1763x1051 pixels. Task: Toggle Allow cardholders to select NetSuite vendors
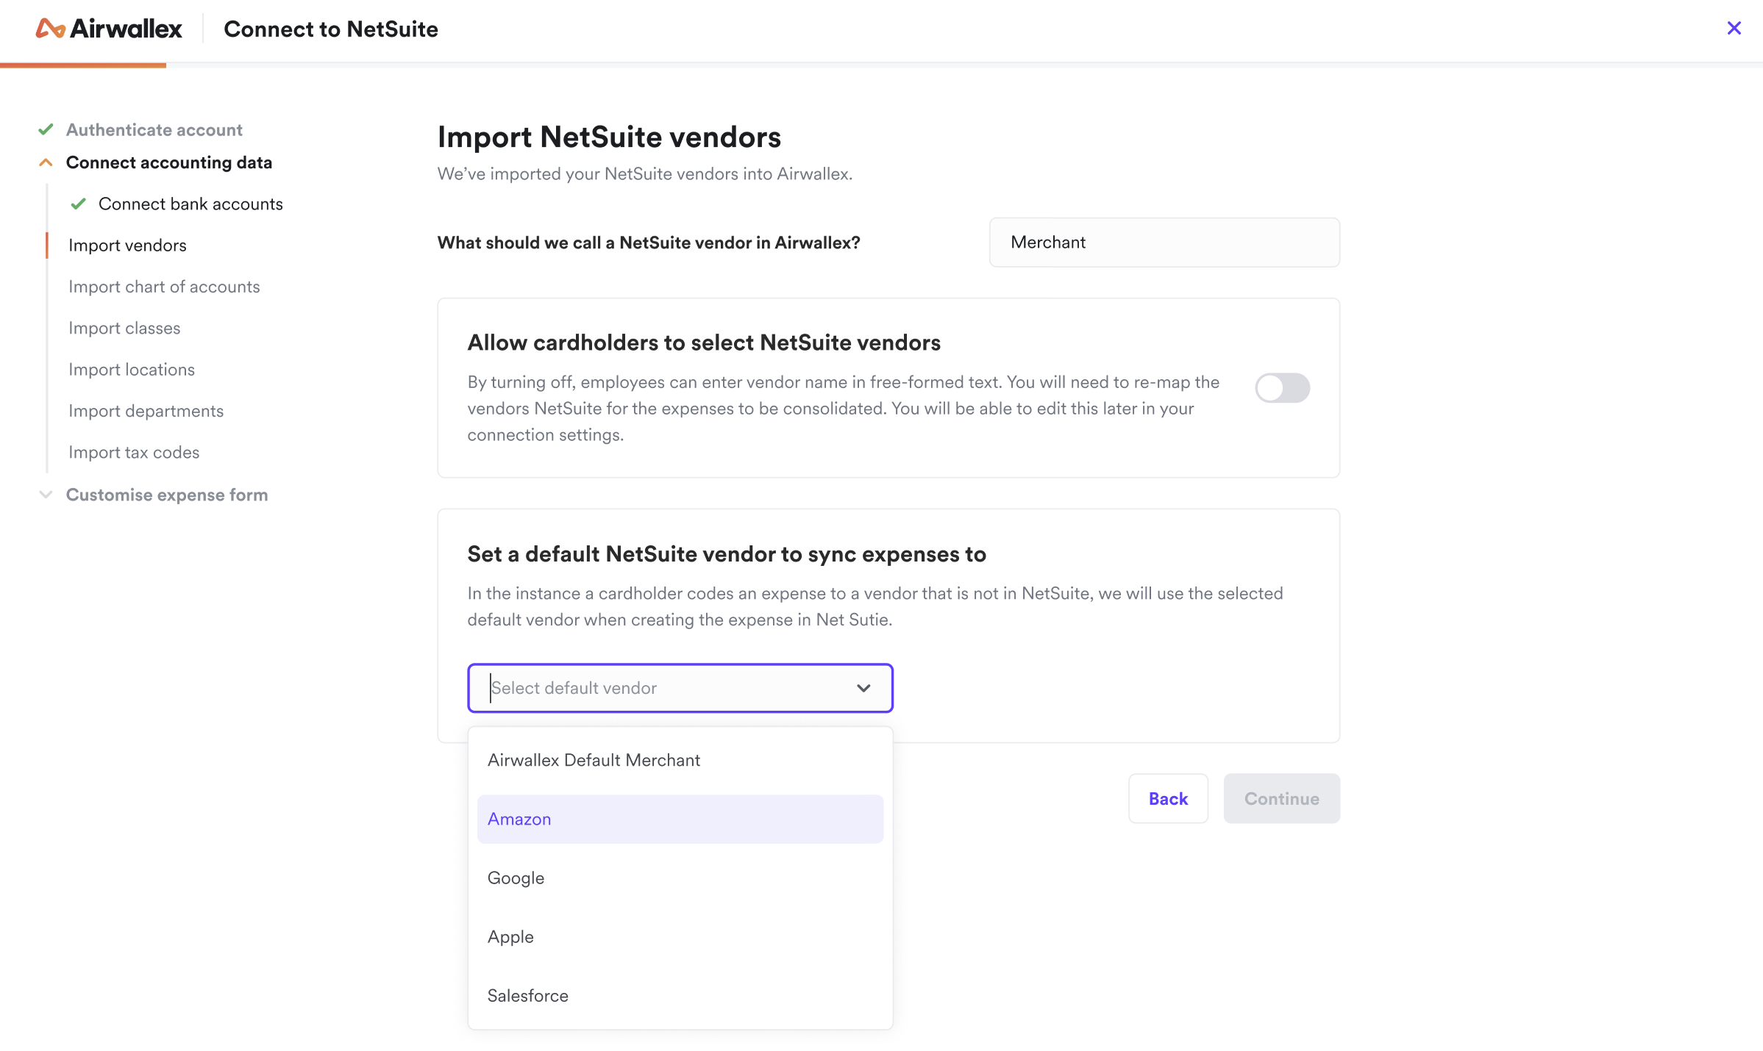tap(1282, 387)
